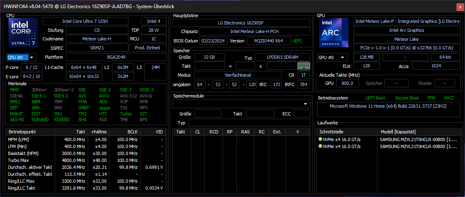Click the second NVMe drive green status icon
The image size is (465, 197).
[320, 146]
